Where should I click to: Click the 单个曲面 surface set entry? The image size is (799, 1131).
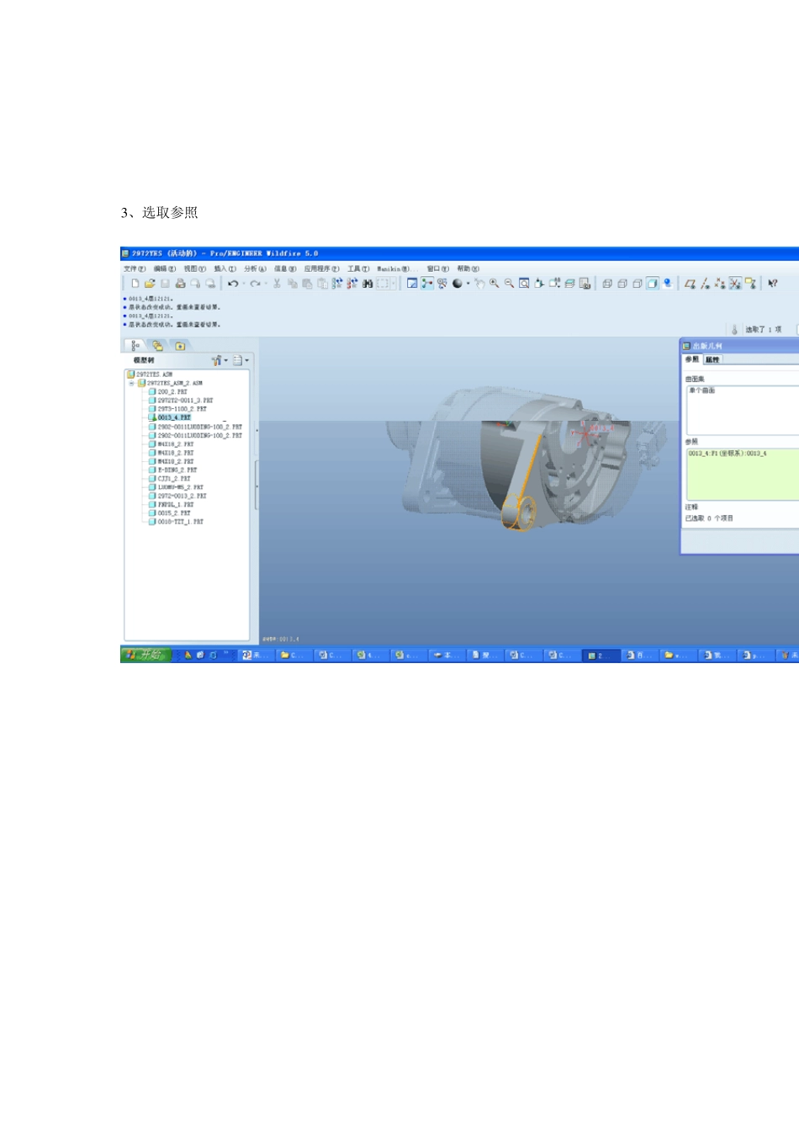click(x=702, y=390)
